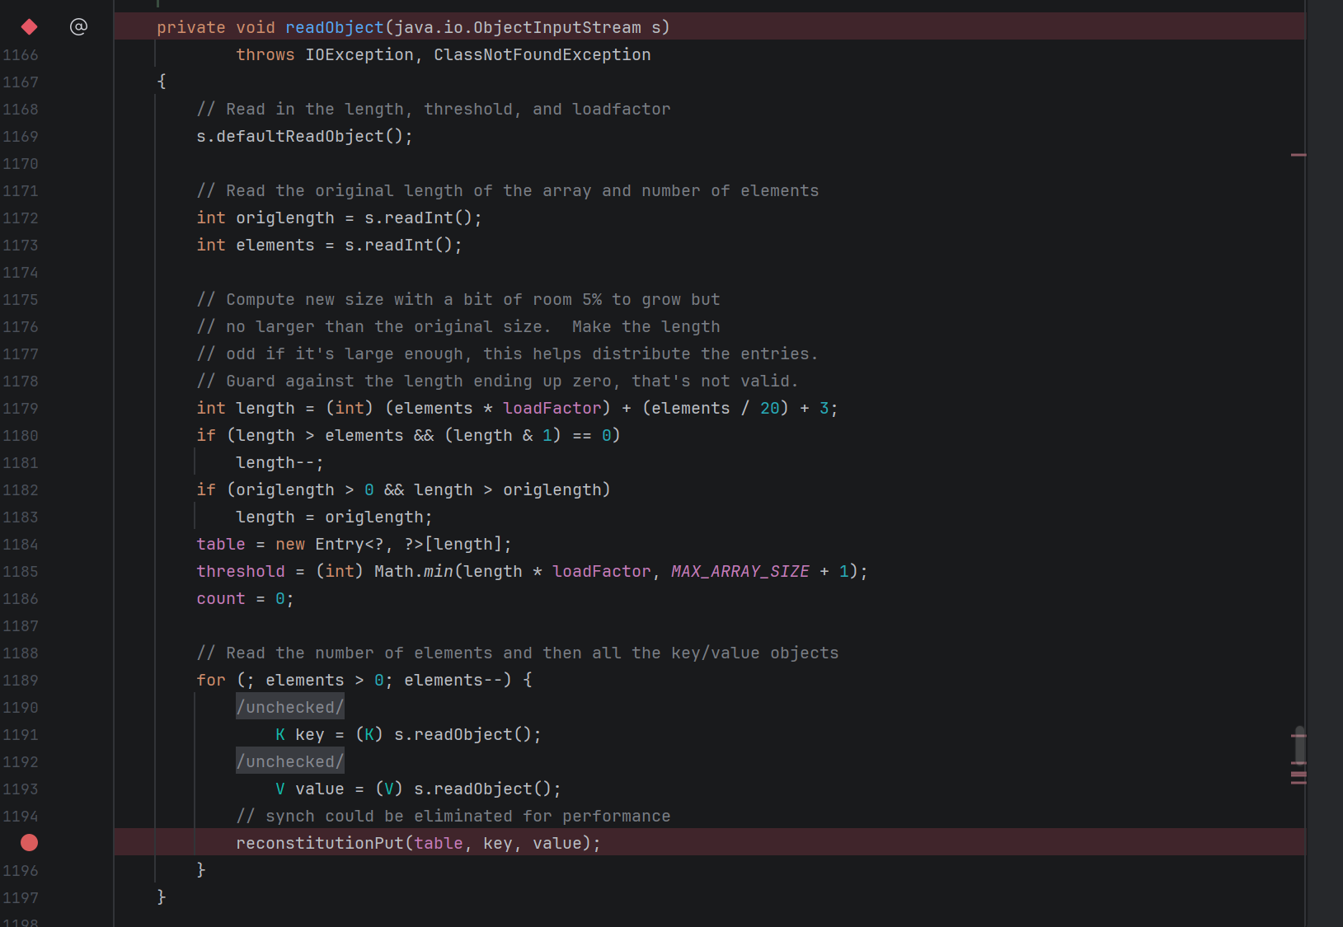Toggle the diamond method breakpoint on readObject
1343x927 pixels.
tap(29, 27)
